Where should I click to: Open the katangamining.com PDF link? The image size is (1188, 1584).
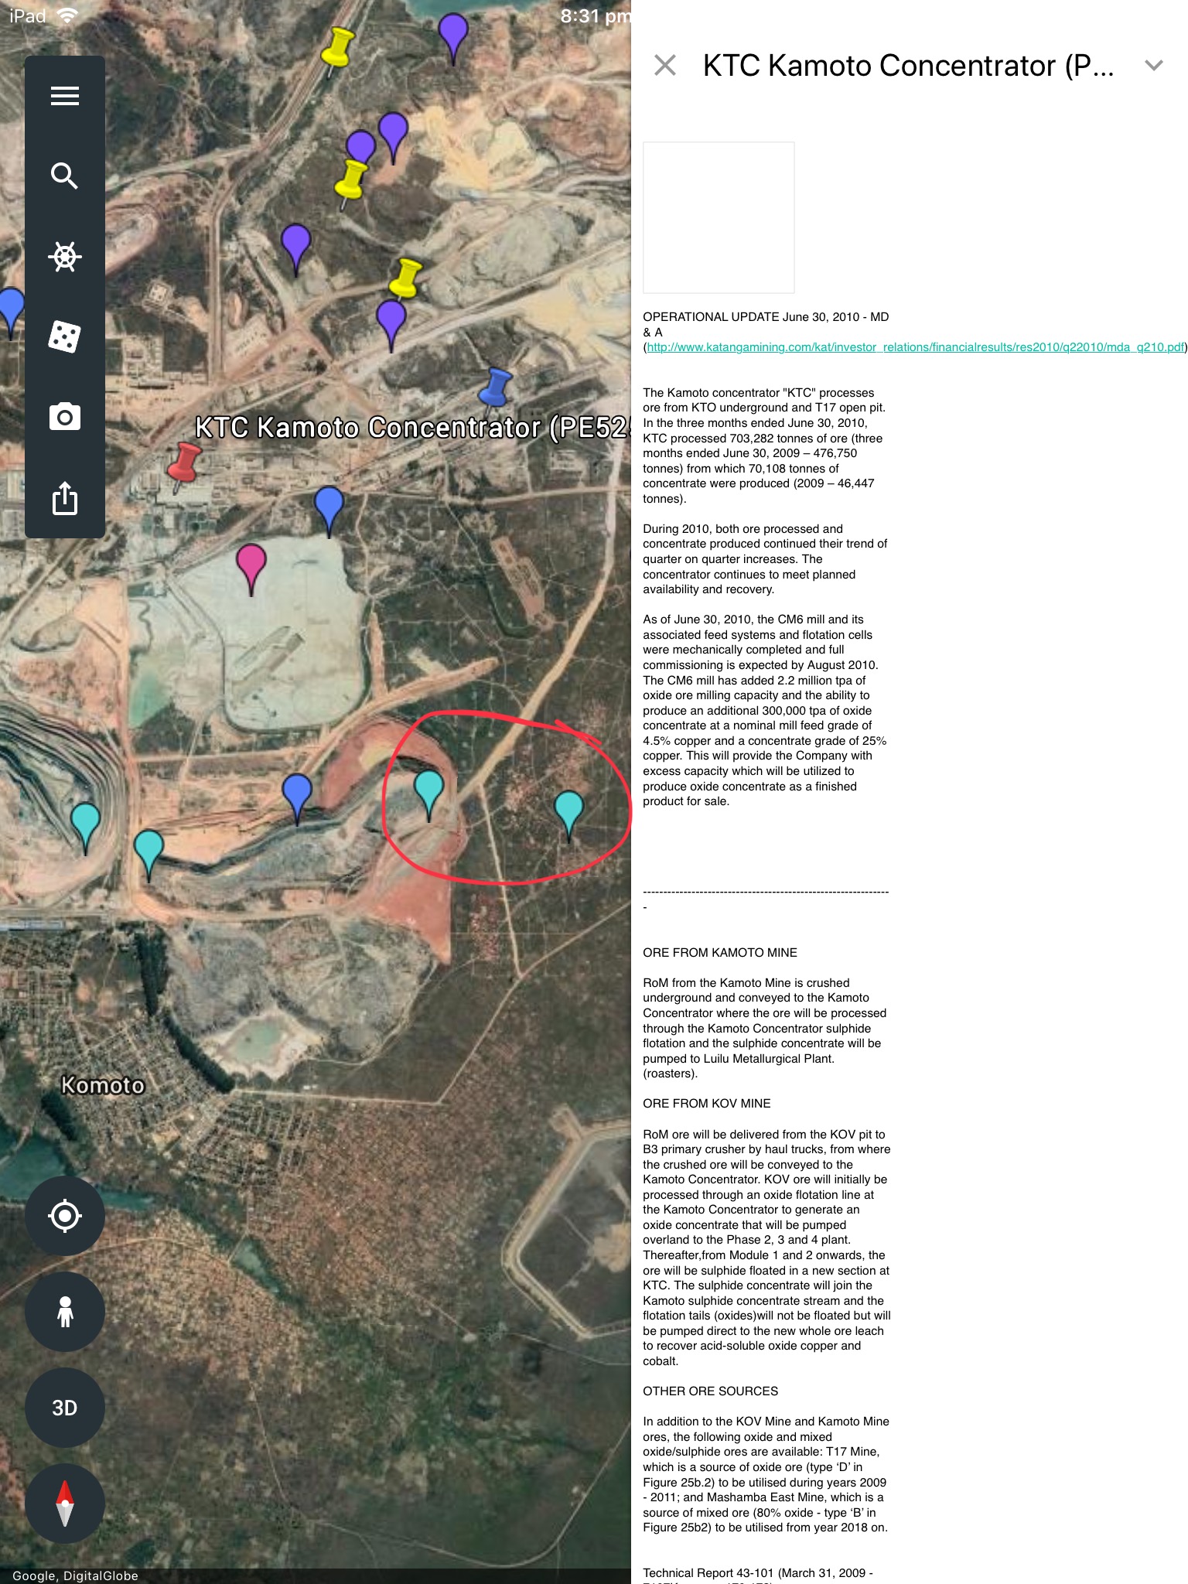(916, 347)
